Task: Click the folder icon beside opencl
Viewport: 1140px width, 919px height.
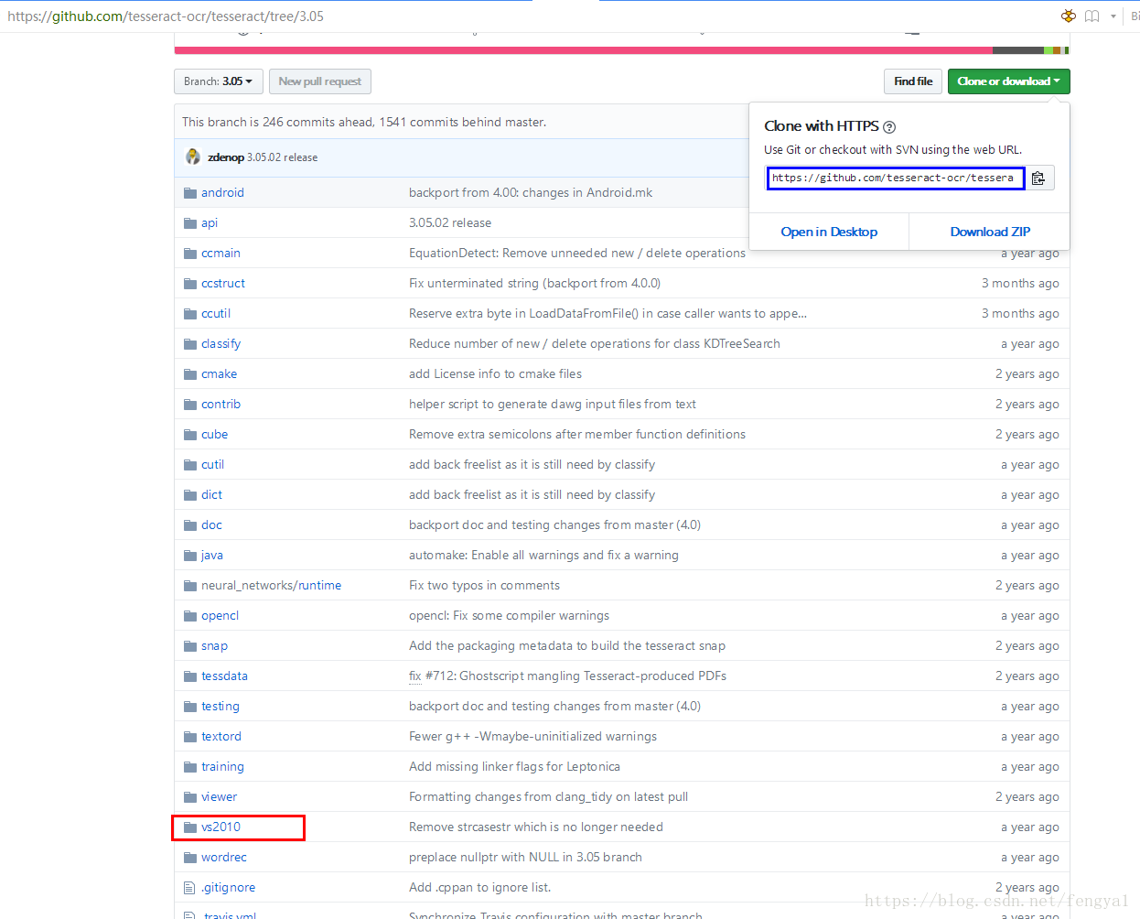Action: pyautogui.click(x=190, y=616)
